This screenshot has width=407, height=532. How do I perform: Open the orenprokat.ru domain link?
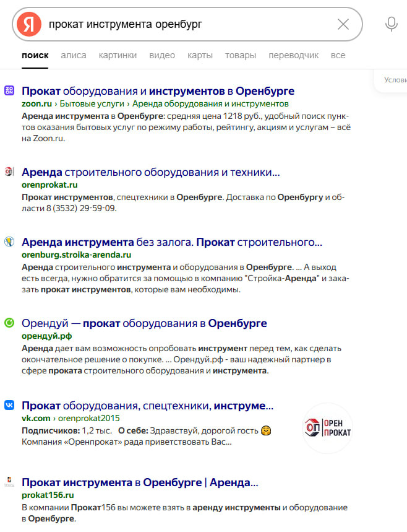click(49, 185)
